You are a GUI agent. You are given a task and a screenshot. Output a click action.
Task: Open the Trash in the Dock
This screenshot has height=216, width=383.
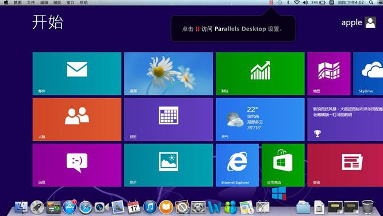point(367,207)
